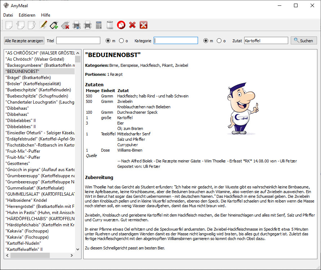Viewport: 321px width, 270px height.
Task: Select the 'm' radio button beside Titel field
Action: (108, 41)
